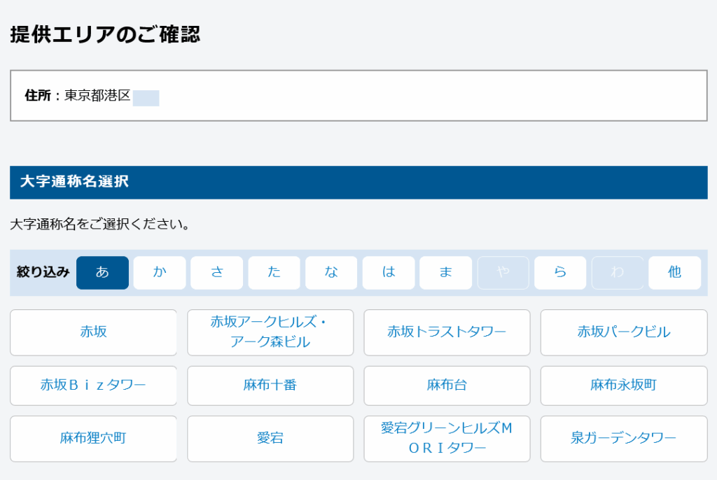Choose 愛宕グリーンヒルズＭＯＲＩタワー
Image resolution: width=717 pixels, height=480 pixels.
click(447, 439)
